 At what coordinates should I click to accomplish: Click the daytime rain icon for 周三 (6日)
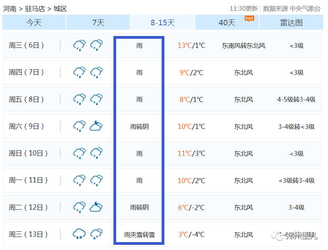click(79, 45)
